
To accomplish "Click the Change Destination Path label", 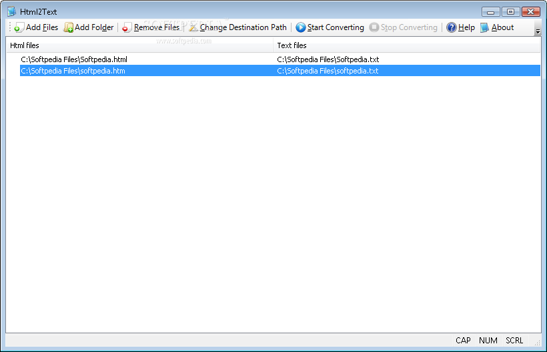I will (243, 27).
